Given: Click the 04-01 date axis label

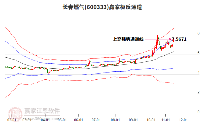Looking at the screenshot, I should (45, 120).
